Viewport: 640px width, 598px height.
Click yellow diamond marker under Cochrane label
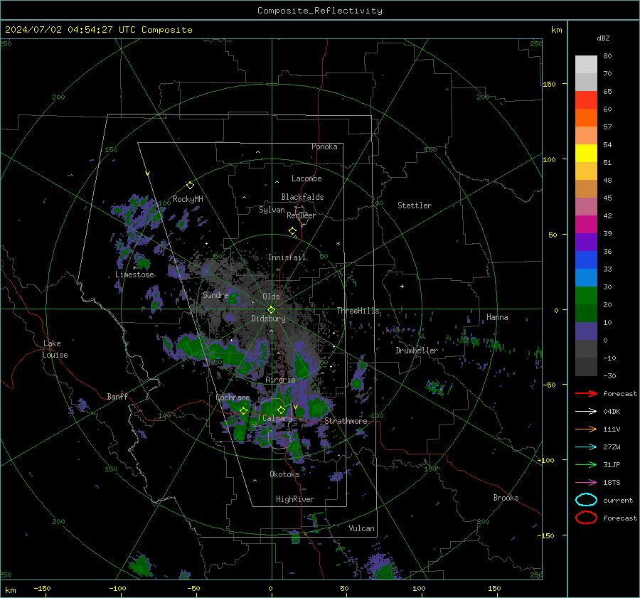pos(243,411)
